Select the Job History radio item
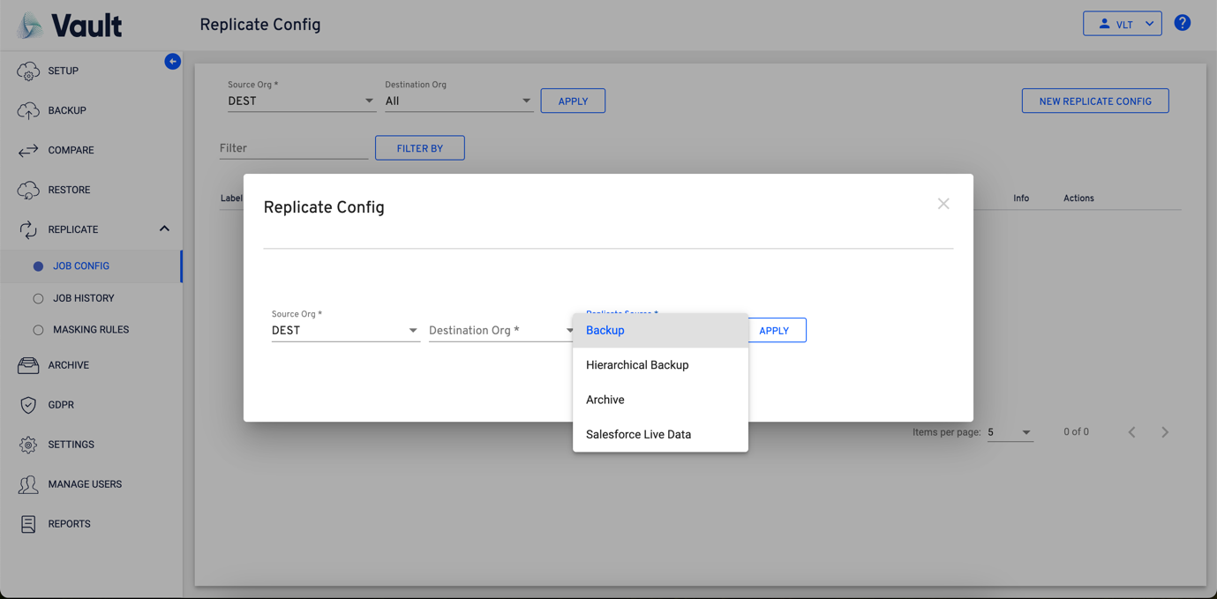Viewport: 1217px width, 599px height. [38, 299]
